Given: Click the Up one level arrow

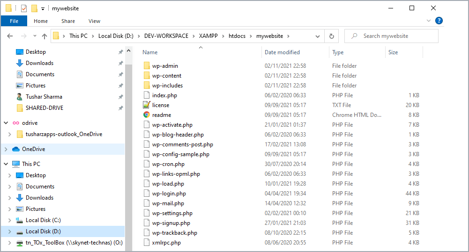Looking at the screenshot, I should pyautogui.click(x=45, y=36).
